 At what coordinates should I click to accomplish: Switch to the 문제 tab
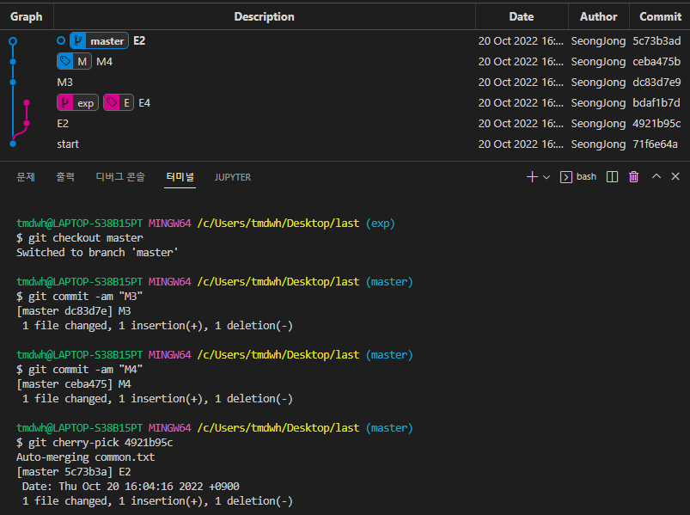point(26,177)
